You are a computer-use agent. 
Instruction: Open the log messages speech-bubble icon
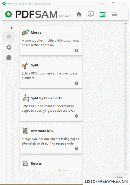[x=90, y=14]
